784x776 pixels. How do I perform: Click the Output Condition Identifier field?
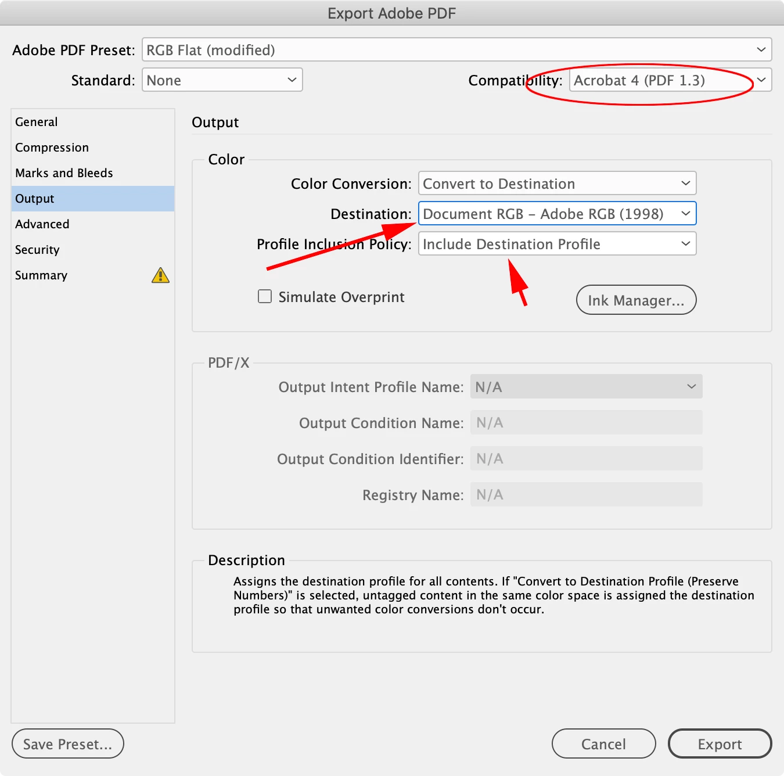pos(586,458)
